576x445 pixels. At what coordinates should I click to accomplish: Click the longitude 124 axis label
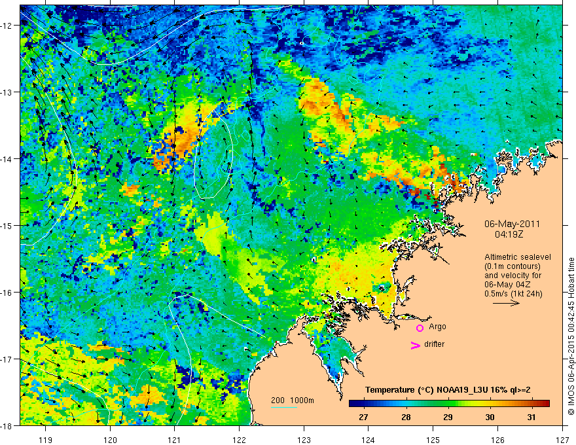coord(369,440)
